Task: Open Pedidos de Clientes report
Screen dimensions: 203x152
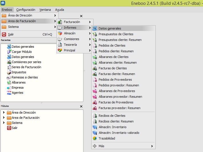Action: pyautogui.click(x=123, y=45)
